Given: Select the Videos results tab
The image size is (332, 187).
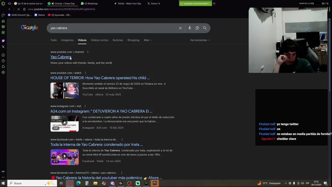Looking at the screenshot, I should coord(82,40).
